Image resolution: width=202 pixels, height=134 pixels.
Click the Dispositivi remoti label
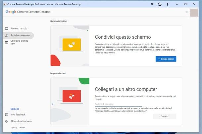pyautogui.click(x=58, y=73)
